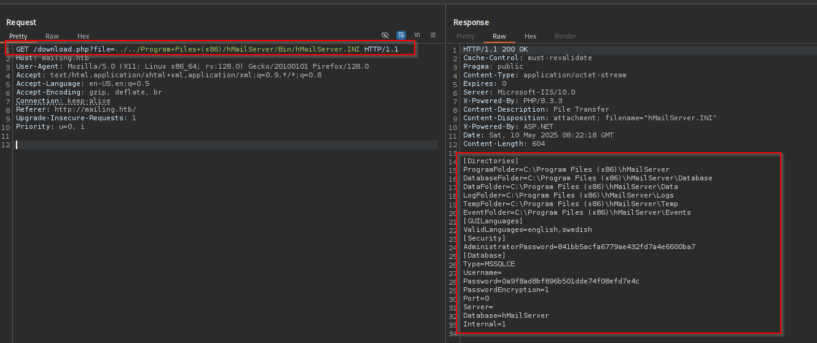
Task: Click the DataFolder path line in response
Action: click(x=571, y=187)
